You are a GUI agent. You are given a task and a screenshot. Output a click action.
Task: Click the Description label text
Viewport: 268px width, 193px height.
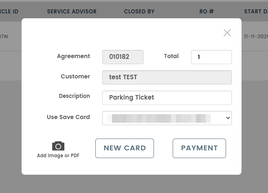click(x=74, y=96)
